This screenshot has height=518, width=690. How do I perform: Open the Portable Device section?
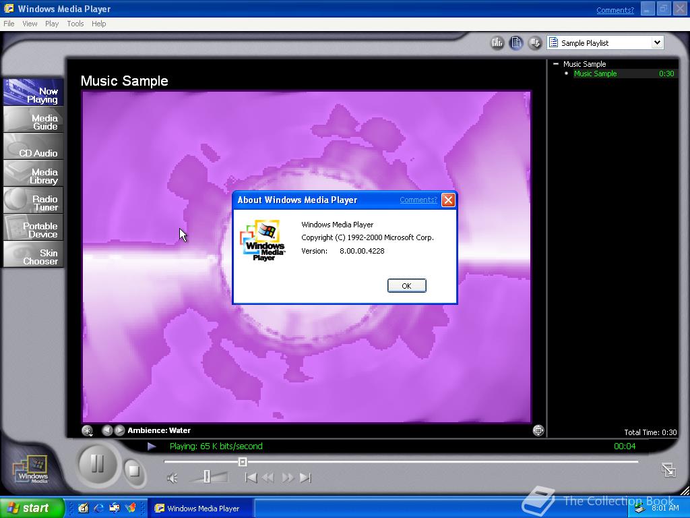(x=34, y=228)
